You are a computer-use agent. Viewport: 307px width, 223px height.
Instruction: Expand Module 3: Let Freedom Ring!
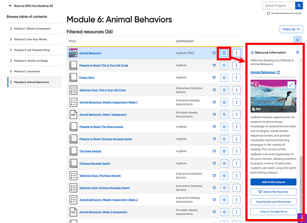click(x=11, y=50)
